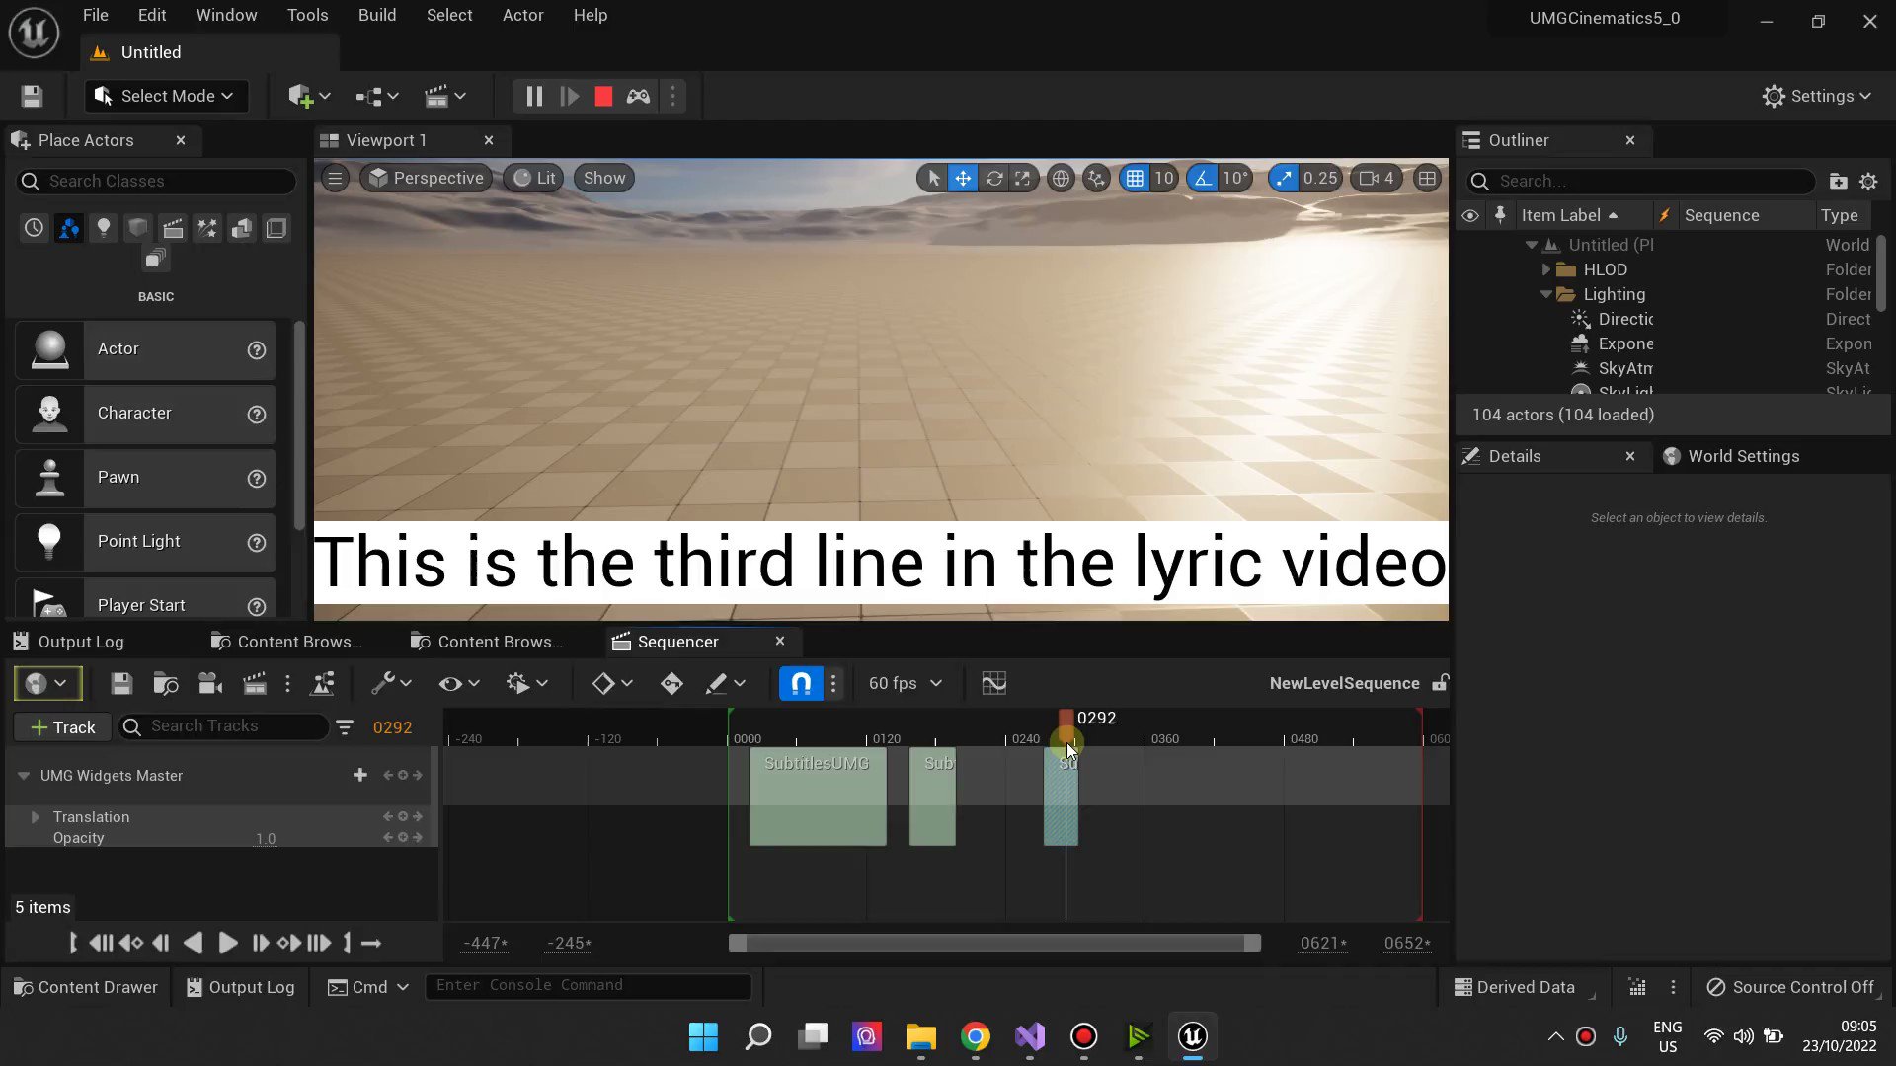Image resolution: width=1896 pixels, height=1066 pixels.
Task: Open the cinematics clapboard dropdown
Action: click(x=444, y=96)
